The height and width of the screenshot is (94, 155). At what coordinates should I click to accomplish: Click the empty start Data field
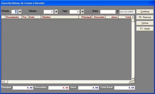pos(108,12)
